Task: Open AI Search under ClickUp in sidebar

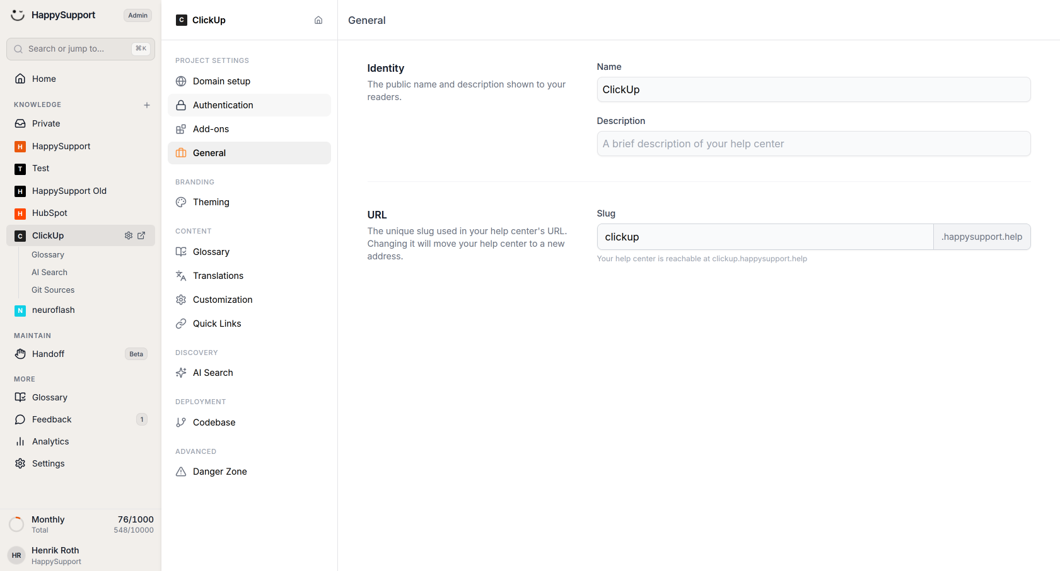Action: [x=49, y=273]
